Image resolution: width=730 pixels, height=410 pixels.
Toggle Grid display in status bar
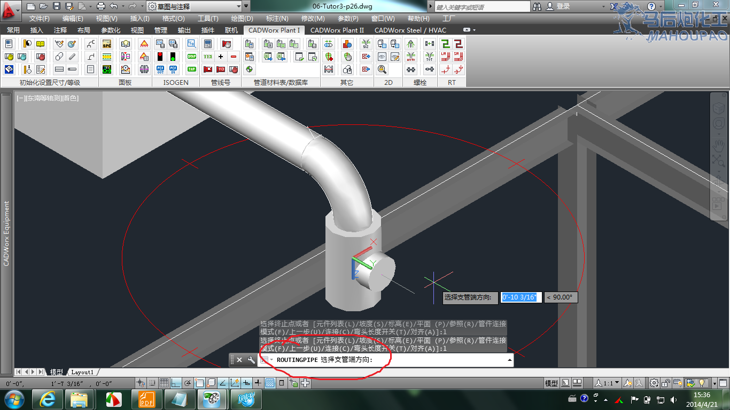(x=164, y=383)
